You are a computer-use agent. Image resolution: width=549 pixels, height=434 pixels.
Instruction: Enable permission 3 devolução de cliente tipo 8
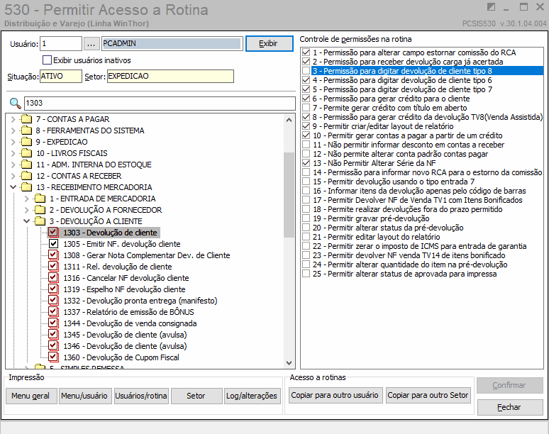coord(306,71)
